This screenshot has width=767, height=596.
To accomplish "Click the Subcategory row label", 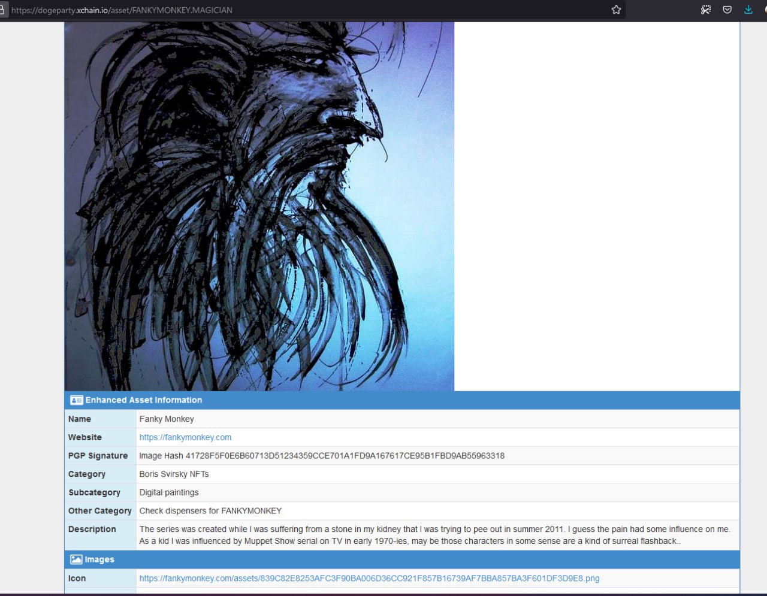I will 94,492.
